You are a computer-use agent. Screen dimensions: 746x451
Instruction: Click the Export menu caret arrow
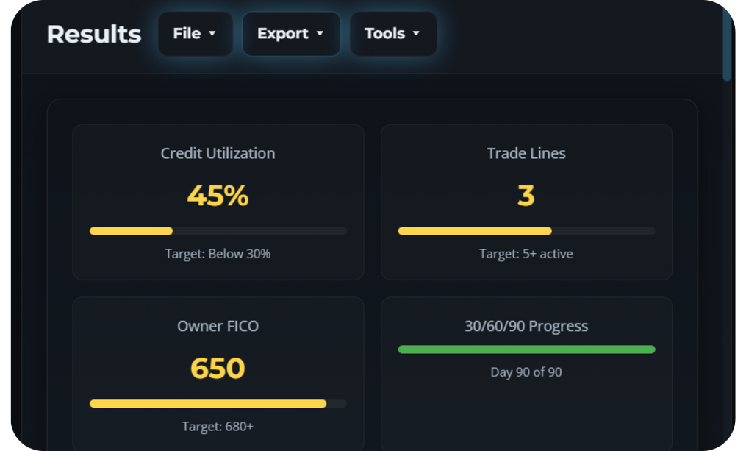[x=320, y=34]
